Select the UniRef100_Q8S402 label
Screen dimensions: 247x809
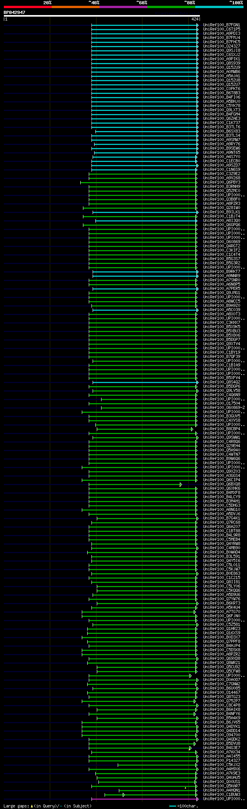pyautogui.click(x=222, y=382)
